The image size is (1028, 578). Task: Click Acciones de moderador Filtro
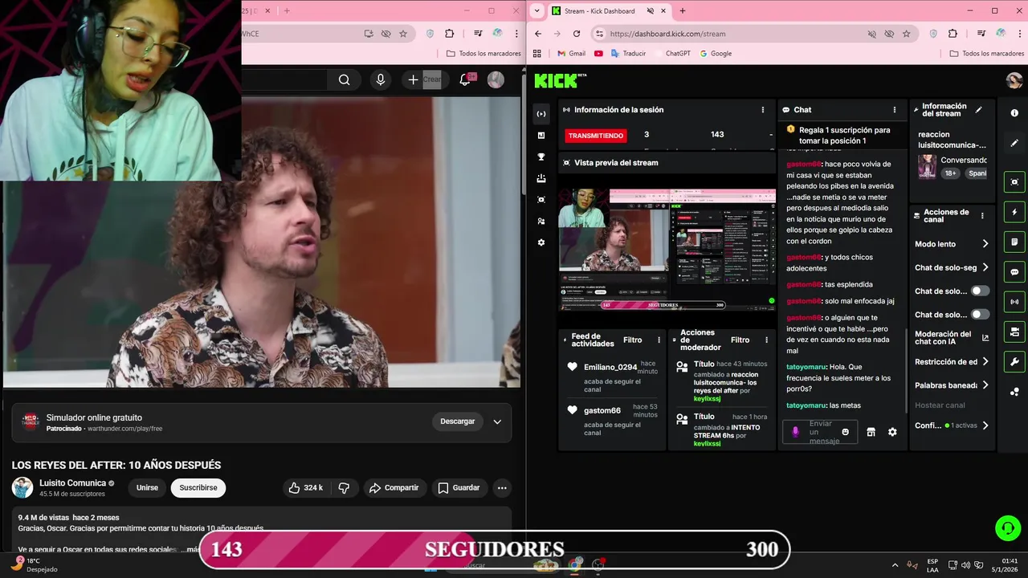(740, 340)
